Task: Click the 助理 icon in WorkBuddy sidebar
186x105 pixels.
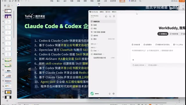Action: click(92, 25)
